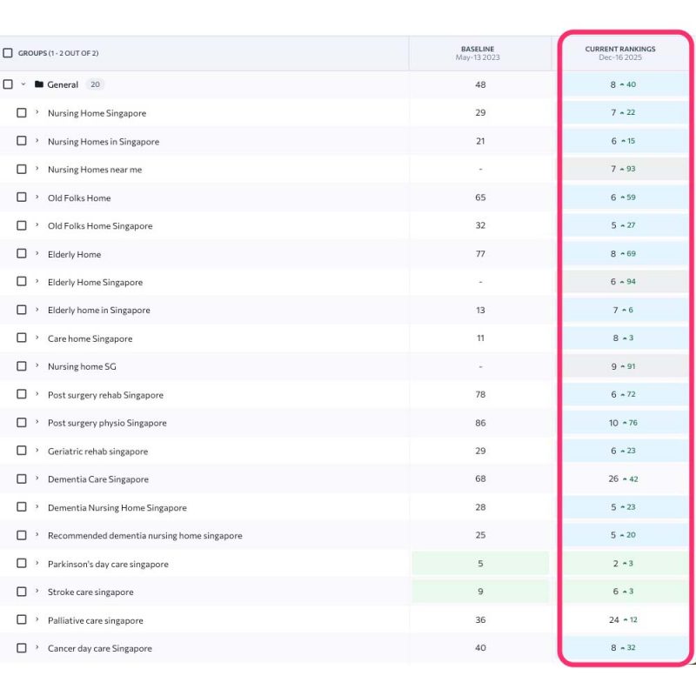Check the General group checkbox
Image resolution: width=696 pixels, height=696 pixels.
[x=8, y=85]
